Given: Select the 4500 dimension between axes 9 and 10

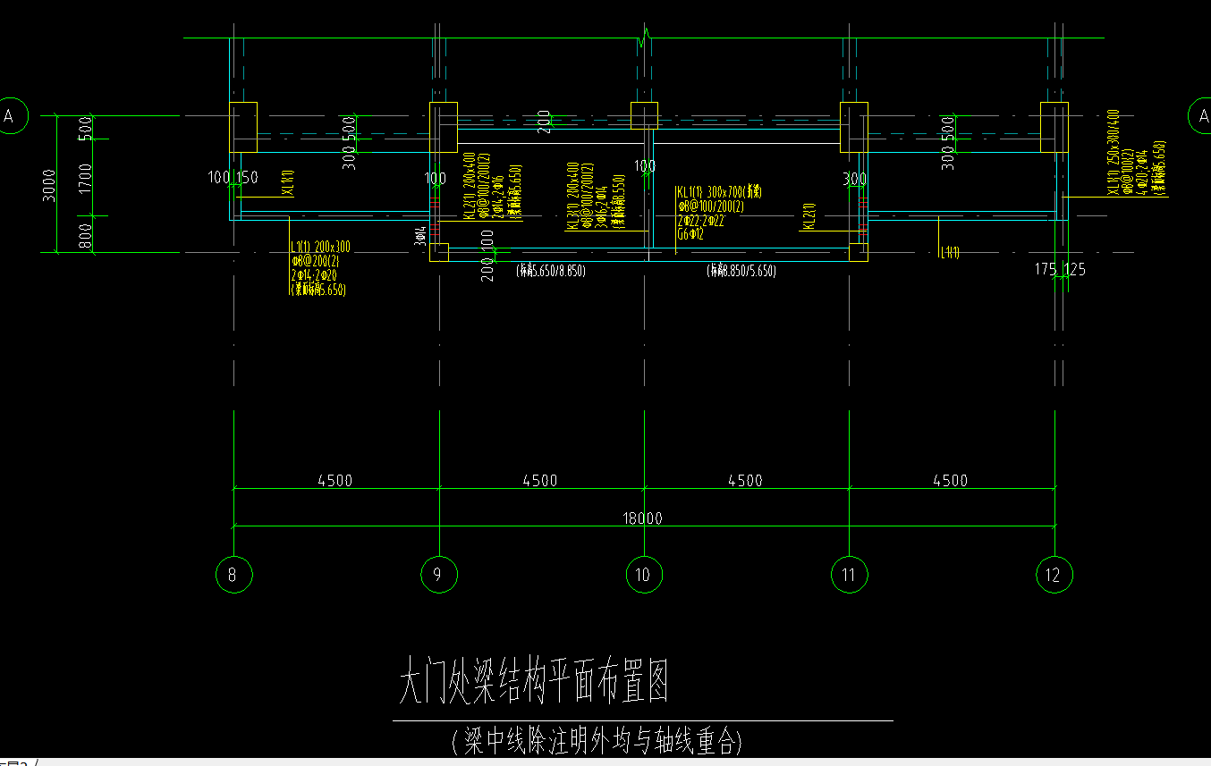Looking at the screenshot, I should coord(539,481).
